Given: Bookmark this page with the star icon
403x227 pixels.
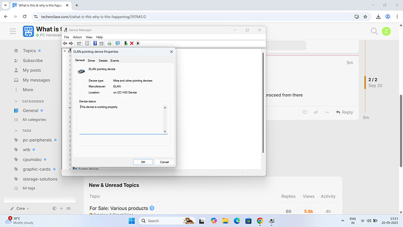Looking at the screenshot, I should pyautogui.click(x=365, y=17).
